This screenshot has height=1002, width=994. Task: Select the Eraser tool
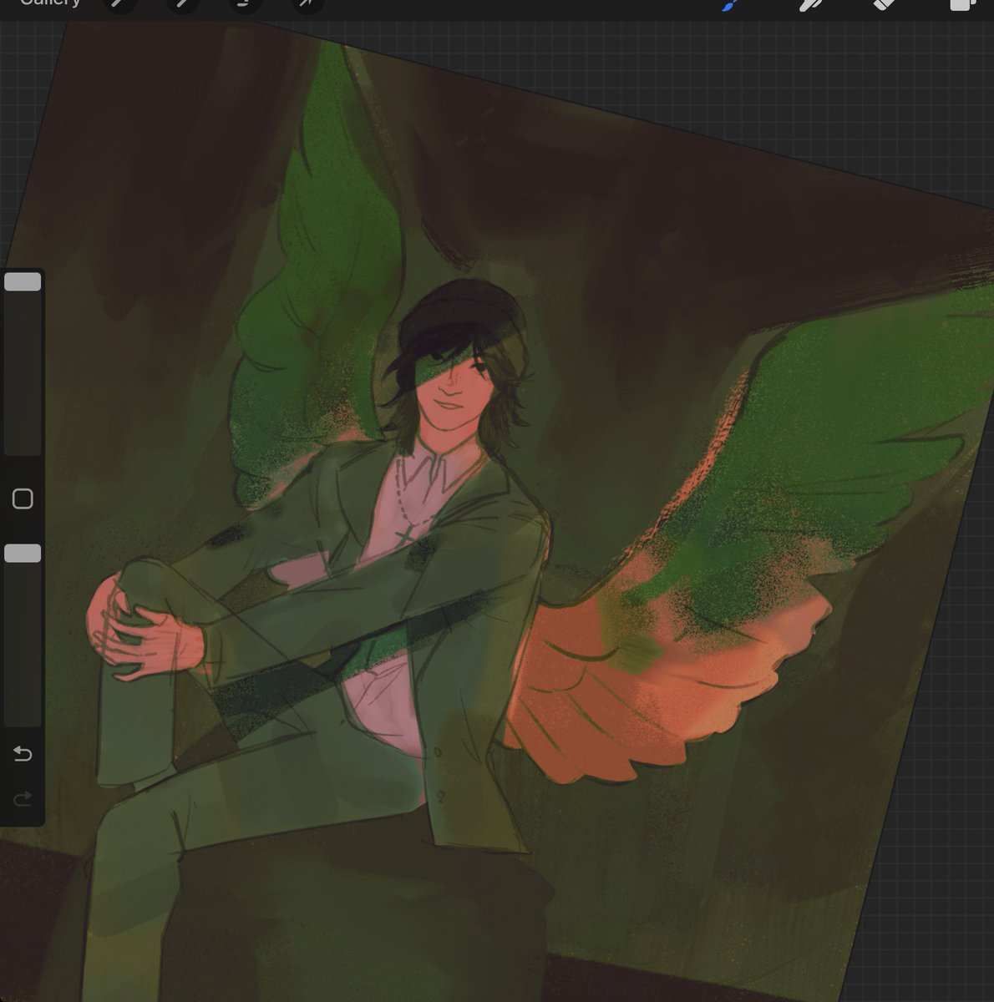point(884,5)
